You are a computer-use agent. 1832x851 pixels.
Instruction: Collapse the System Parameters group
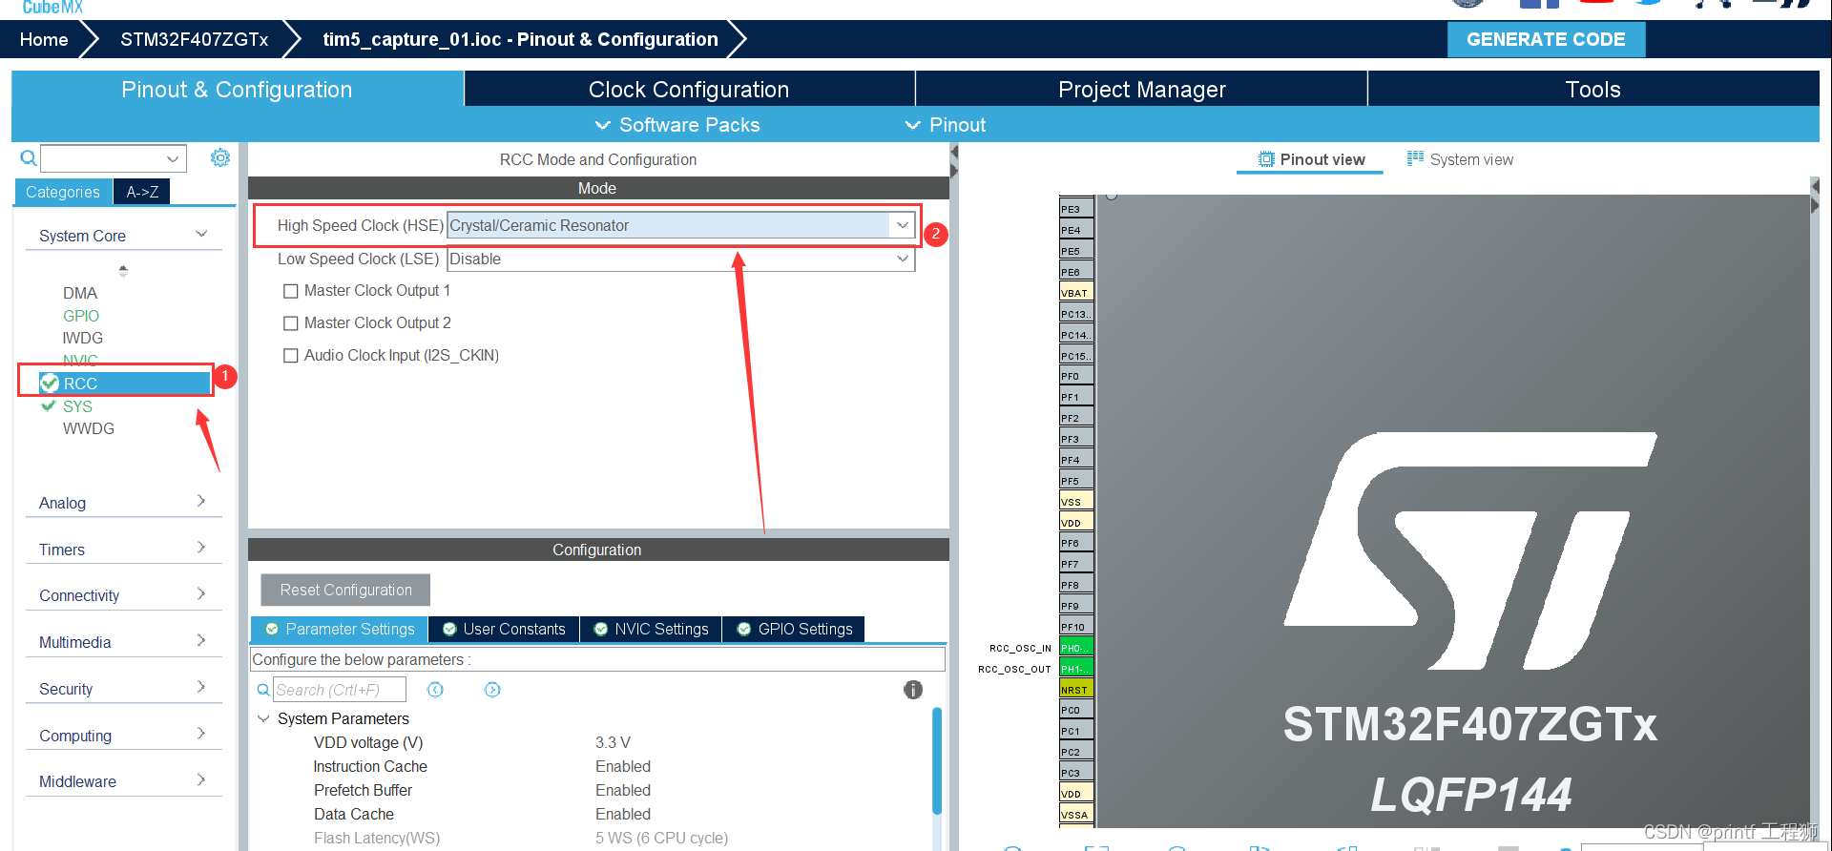tap(263, 718)
